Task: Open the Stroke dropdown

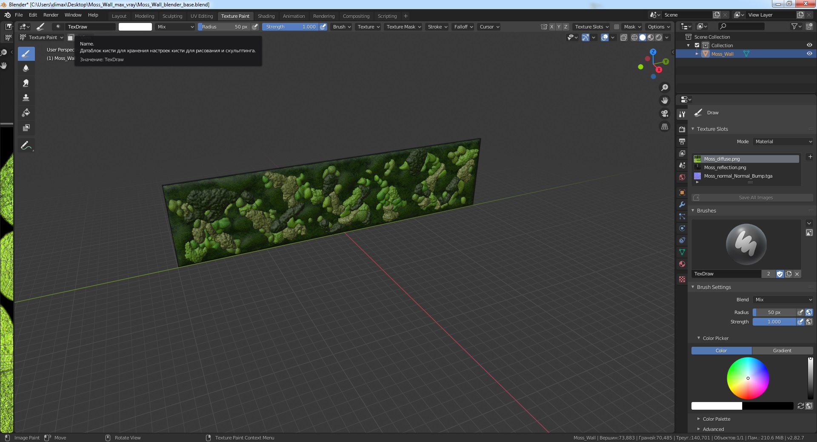Action: pyautogui.click(x=437, y=27)
